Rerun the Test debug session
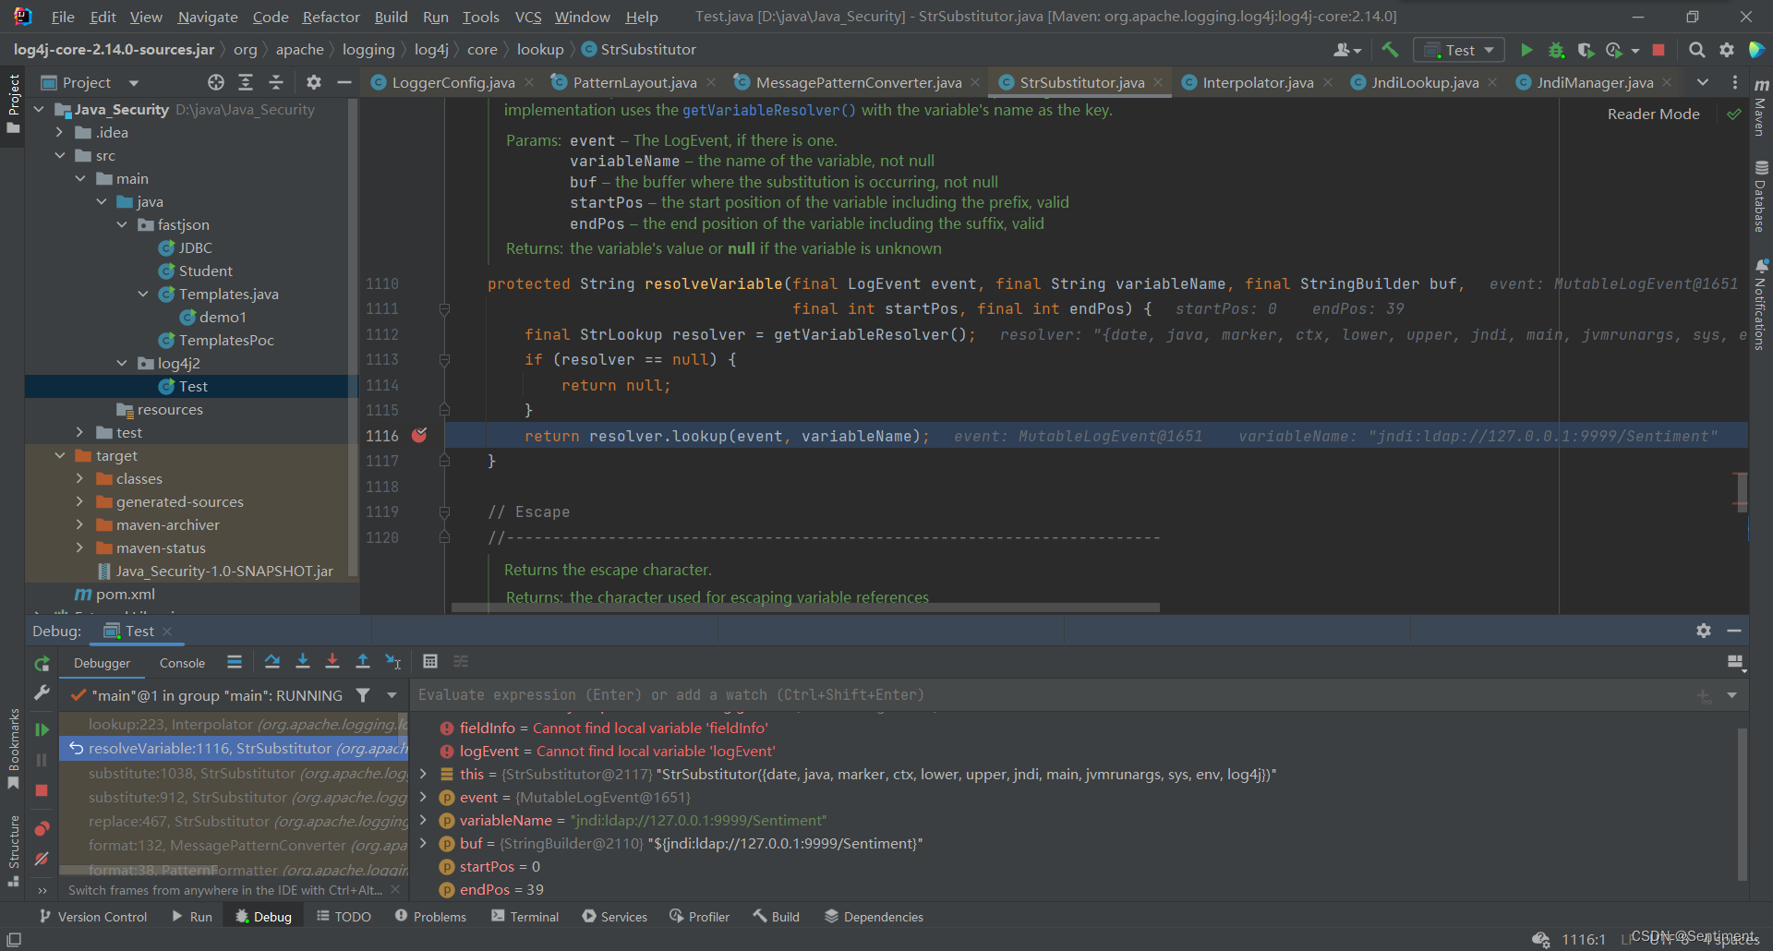1773x951 pixels. pos(42,663)
